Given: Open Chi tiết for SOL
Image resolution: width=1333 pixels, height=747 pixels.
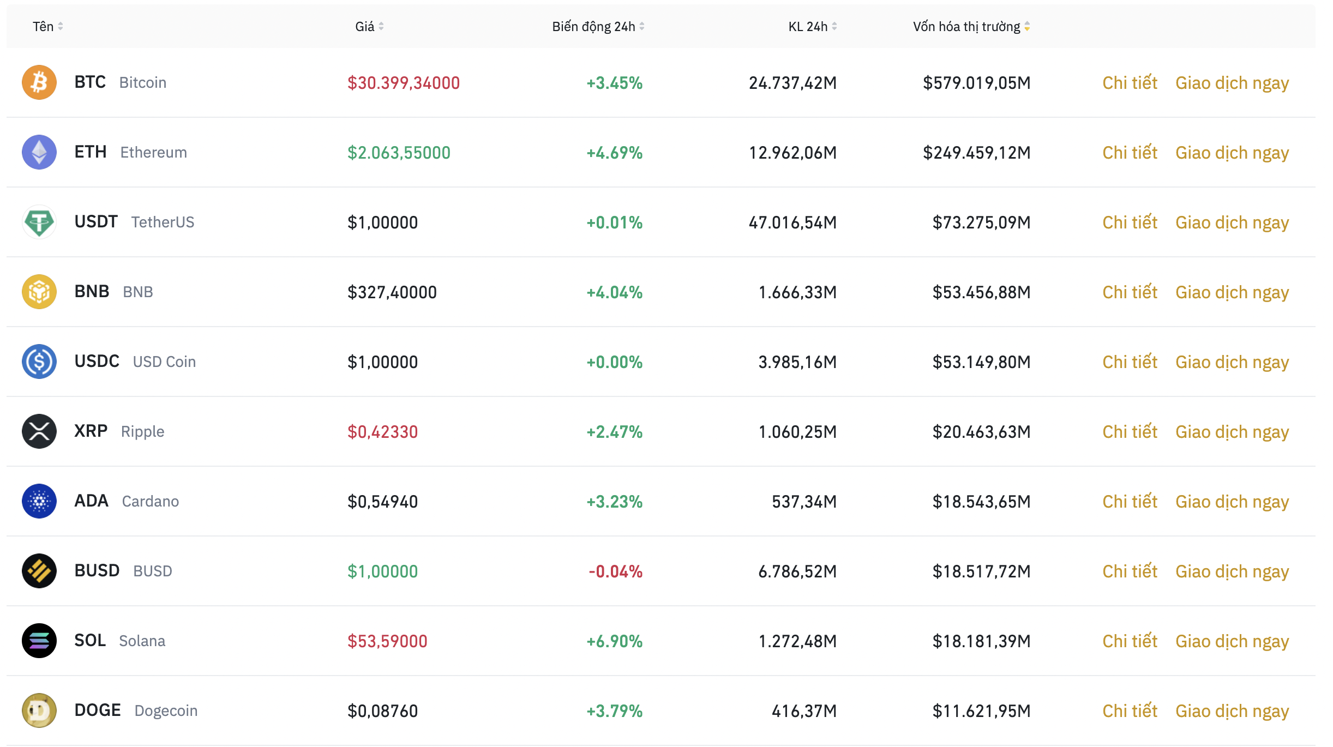Looking at the screenshot, I should (x=1130, y=641).
